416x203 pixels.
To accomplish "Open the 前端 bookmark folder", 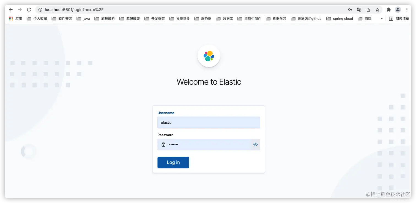I will pyautogui.click(x=365, y=19).
